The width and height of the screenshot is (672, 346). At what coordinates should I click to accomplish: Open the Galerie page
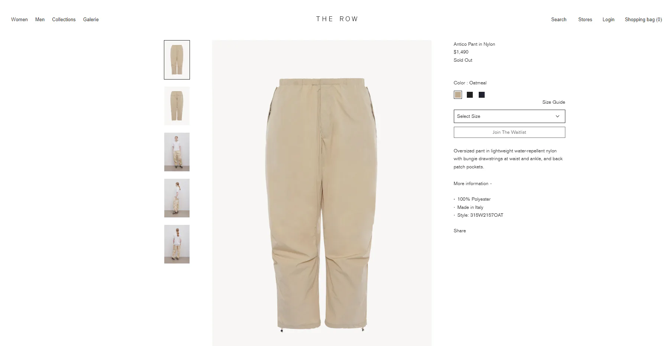point(91,19)
